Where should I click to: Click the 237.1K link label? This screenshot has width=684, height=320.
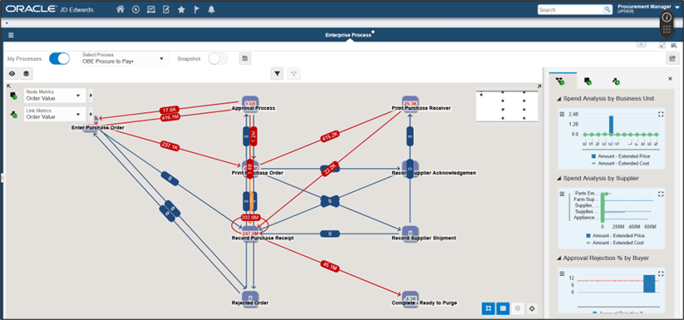pyautogui.click(x=170, y=147)
